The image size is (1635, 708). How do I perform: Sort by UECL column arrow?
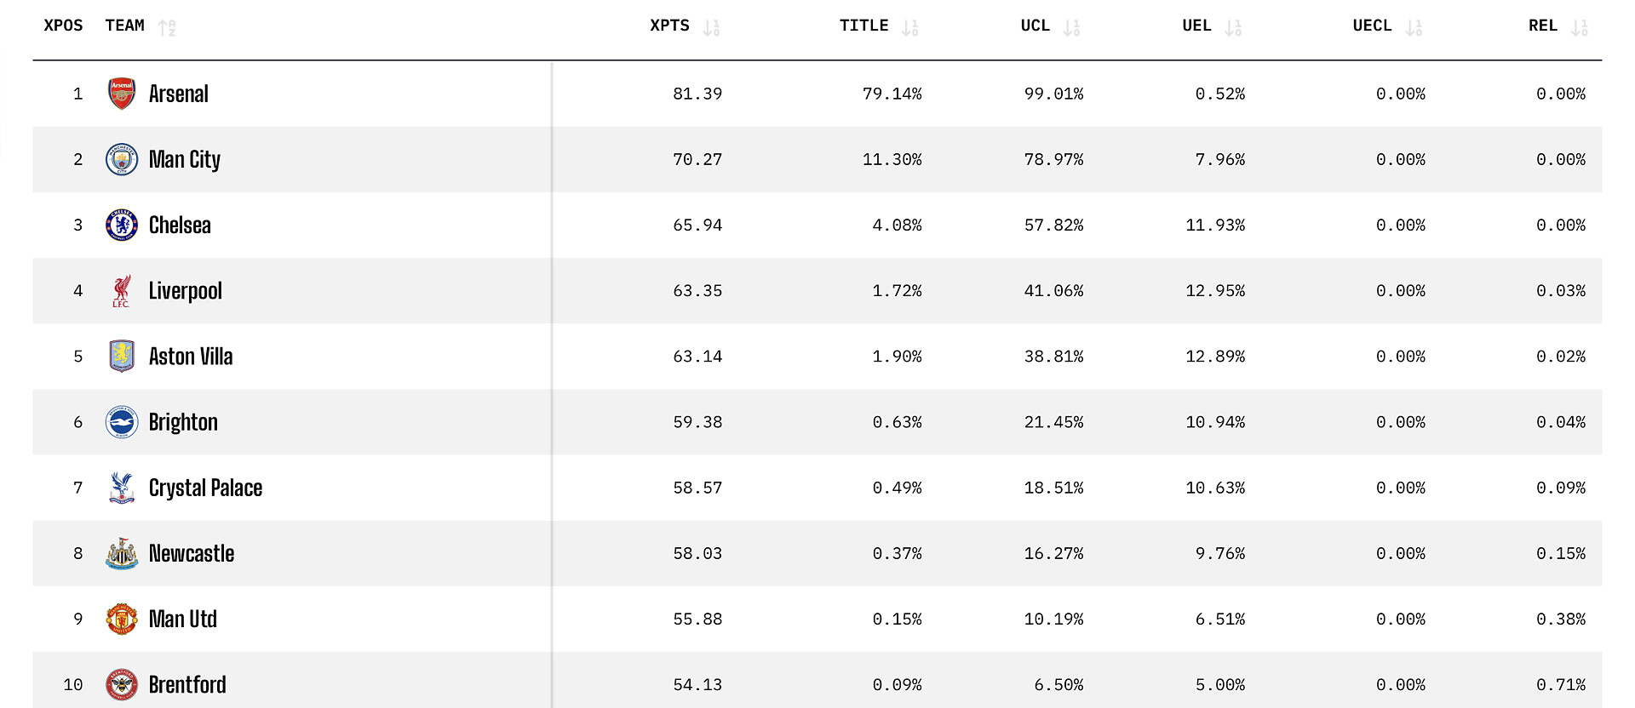point(1414,27)
